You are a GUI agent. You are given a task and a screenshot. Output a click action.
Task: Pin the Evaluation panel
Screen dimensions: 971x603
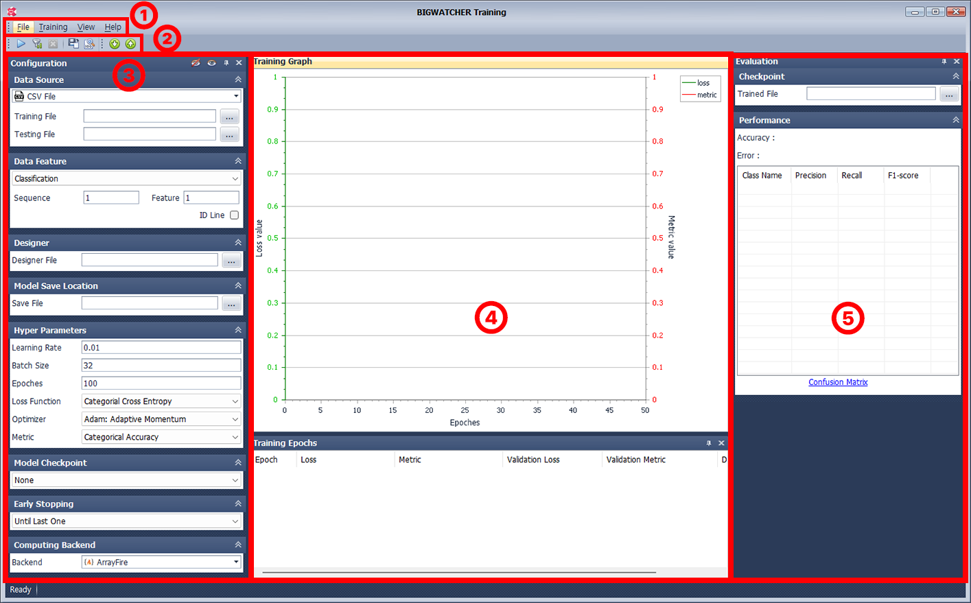tap(944, 62)
